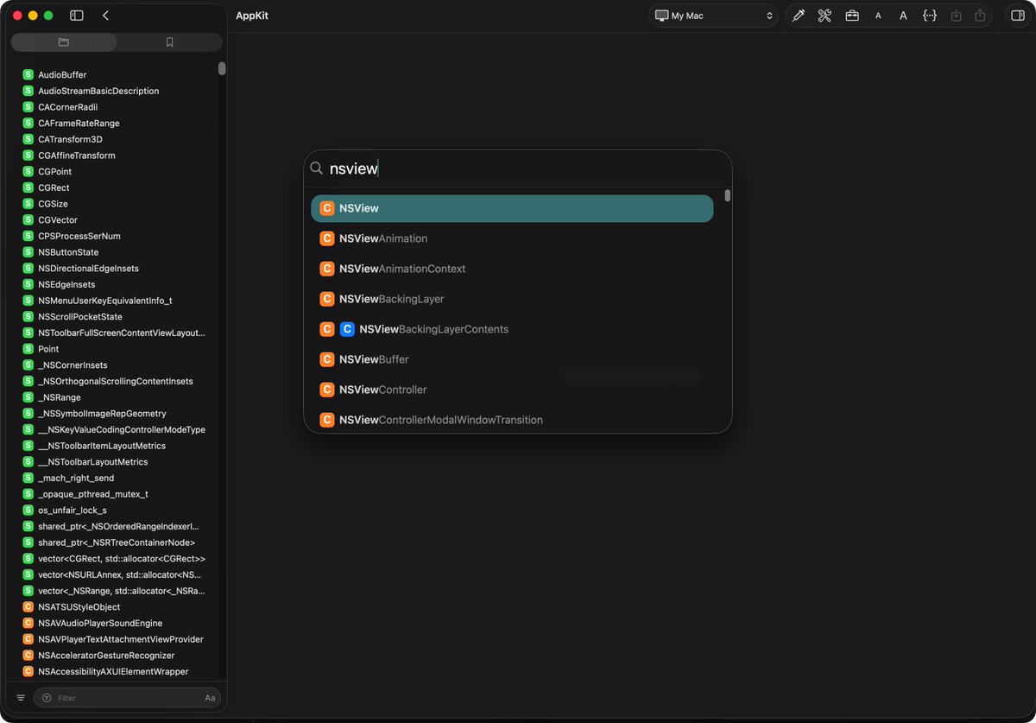Click the curly braces code icon
Screen dimensions: 1036x723
930,16
